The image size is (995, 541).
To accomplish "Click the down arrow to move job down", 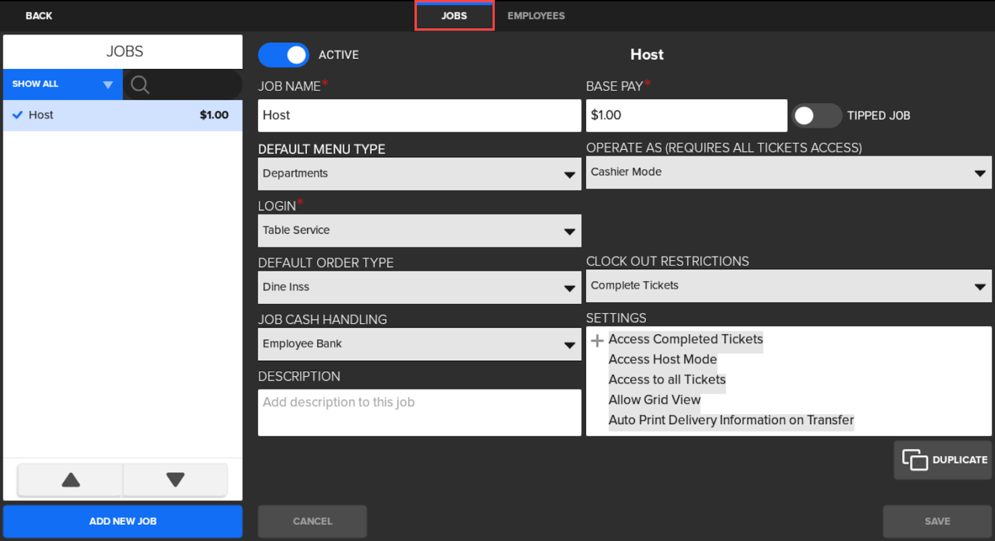I will coord(175,479).
